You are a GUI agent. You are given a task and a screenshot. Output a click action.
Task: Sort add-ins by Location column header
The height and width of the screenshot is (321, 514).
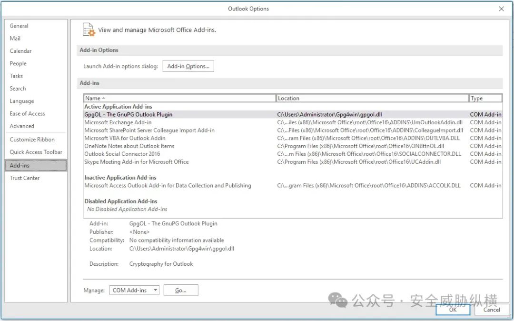372,98
